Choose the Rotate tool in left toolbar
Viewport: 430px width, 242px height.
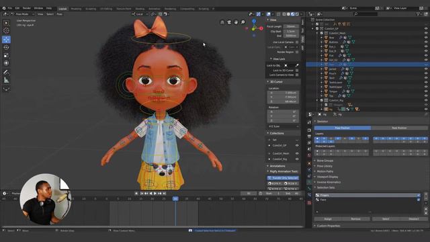click(6, 48)
